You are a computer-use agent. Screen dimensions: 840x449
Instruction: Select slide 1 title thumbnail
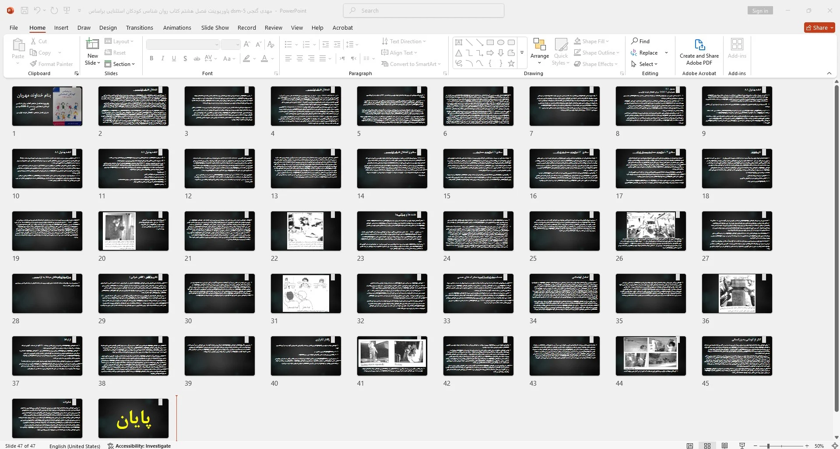pos(47,106)
